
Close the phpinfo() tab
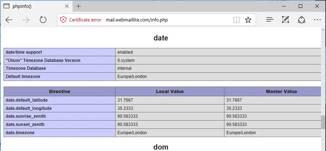pyautogui.click(x=67, y=6)
